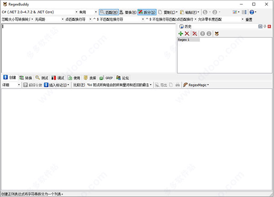
Task: Open the 有用 helpful mode dropdown
Action: [88, 12]
